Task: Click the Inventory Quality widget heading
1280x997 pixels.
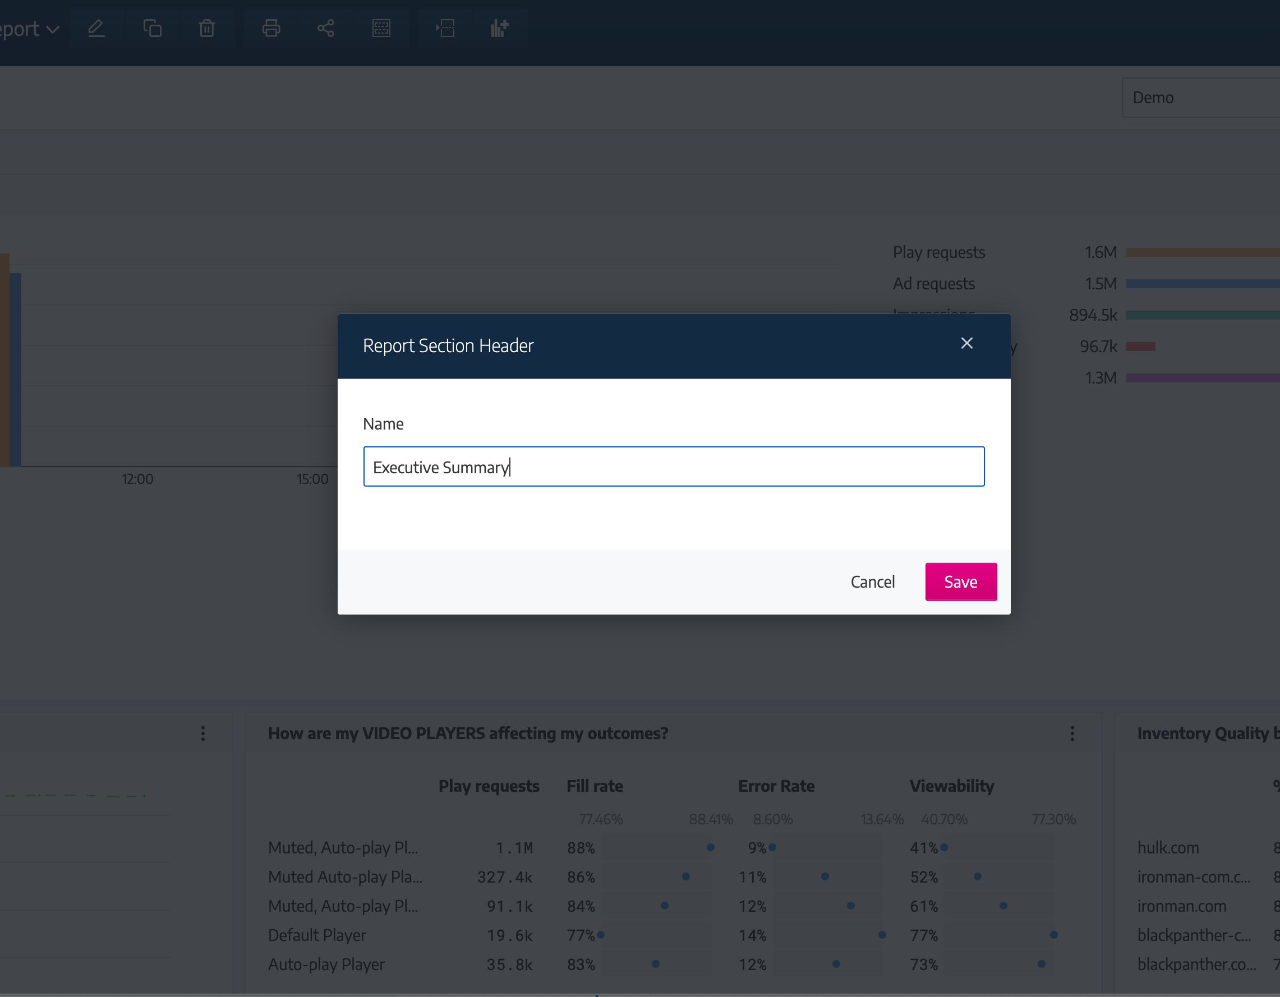Action: (1209, 733)
